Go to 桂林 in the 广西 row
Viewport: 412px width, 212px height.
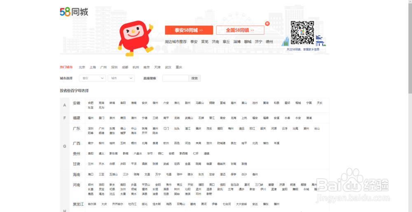tap(112, 144)
